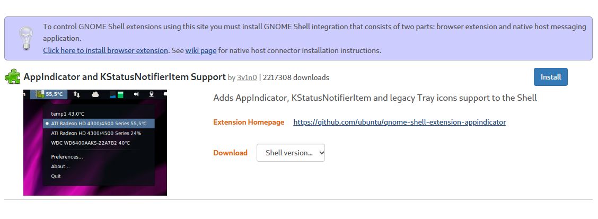Click the green puzzle piece extension icon
598x219 pixels.
click(x=13, y=77)
